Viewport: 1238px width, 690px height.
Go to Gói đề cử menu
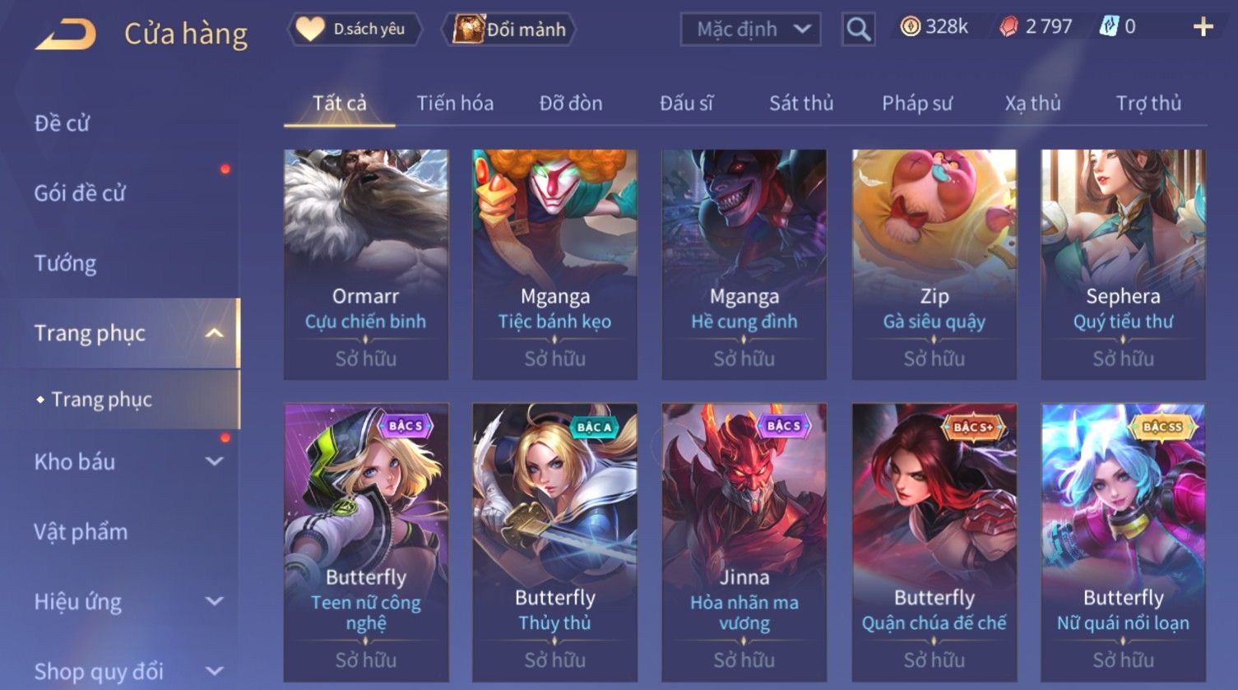click(x=80, y=193)
